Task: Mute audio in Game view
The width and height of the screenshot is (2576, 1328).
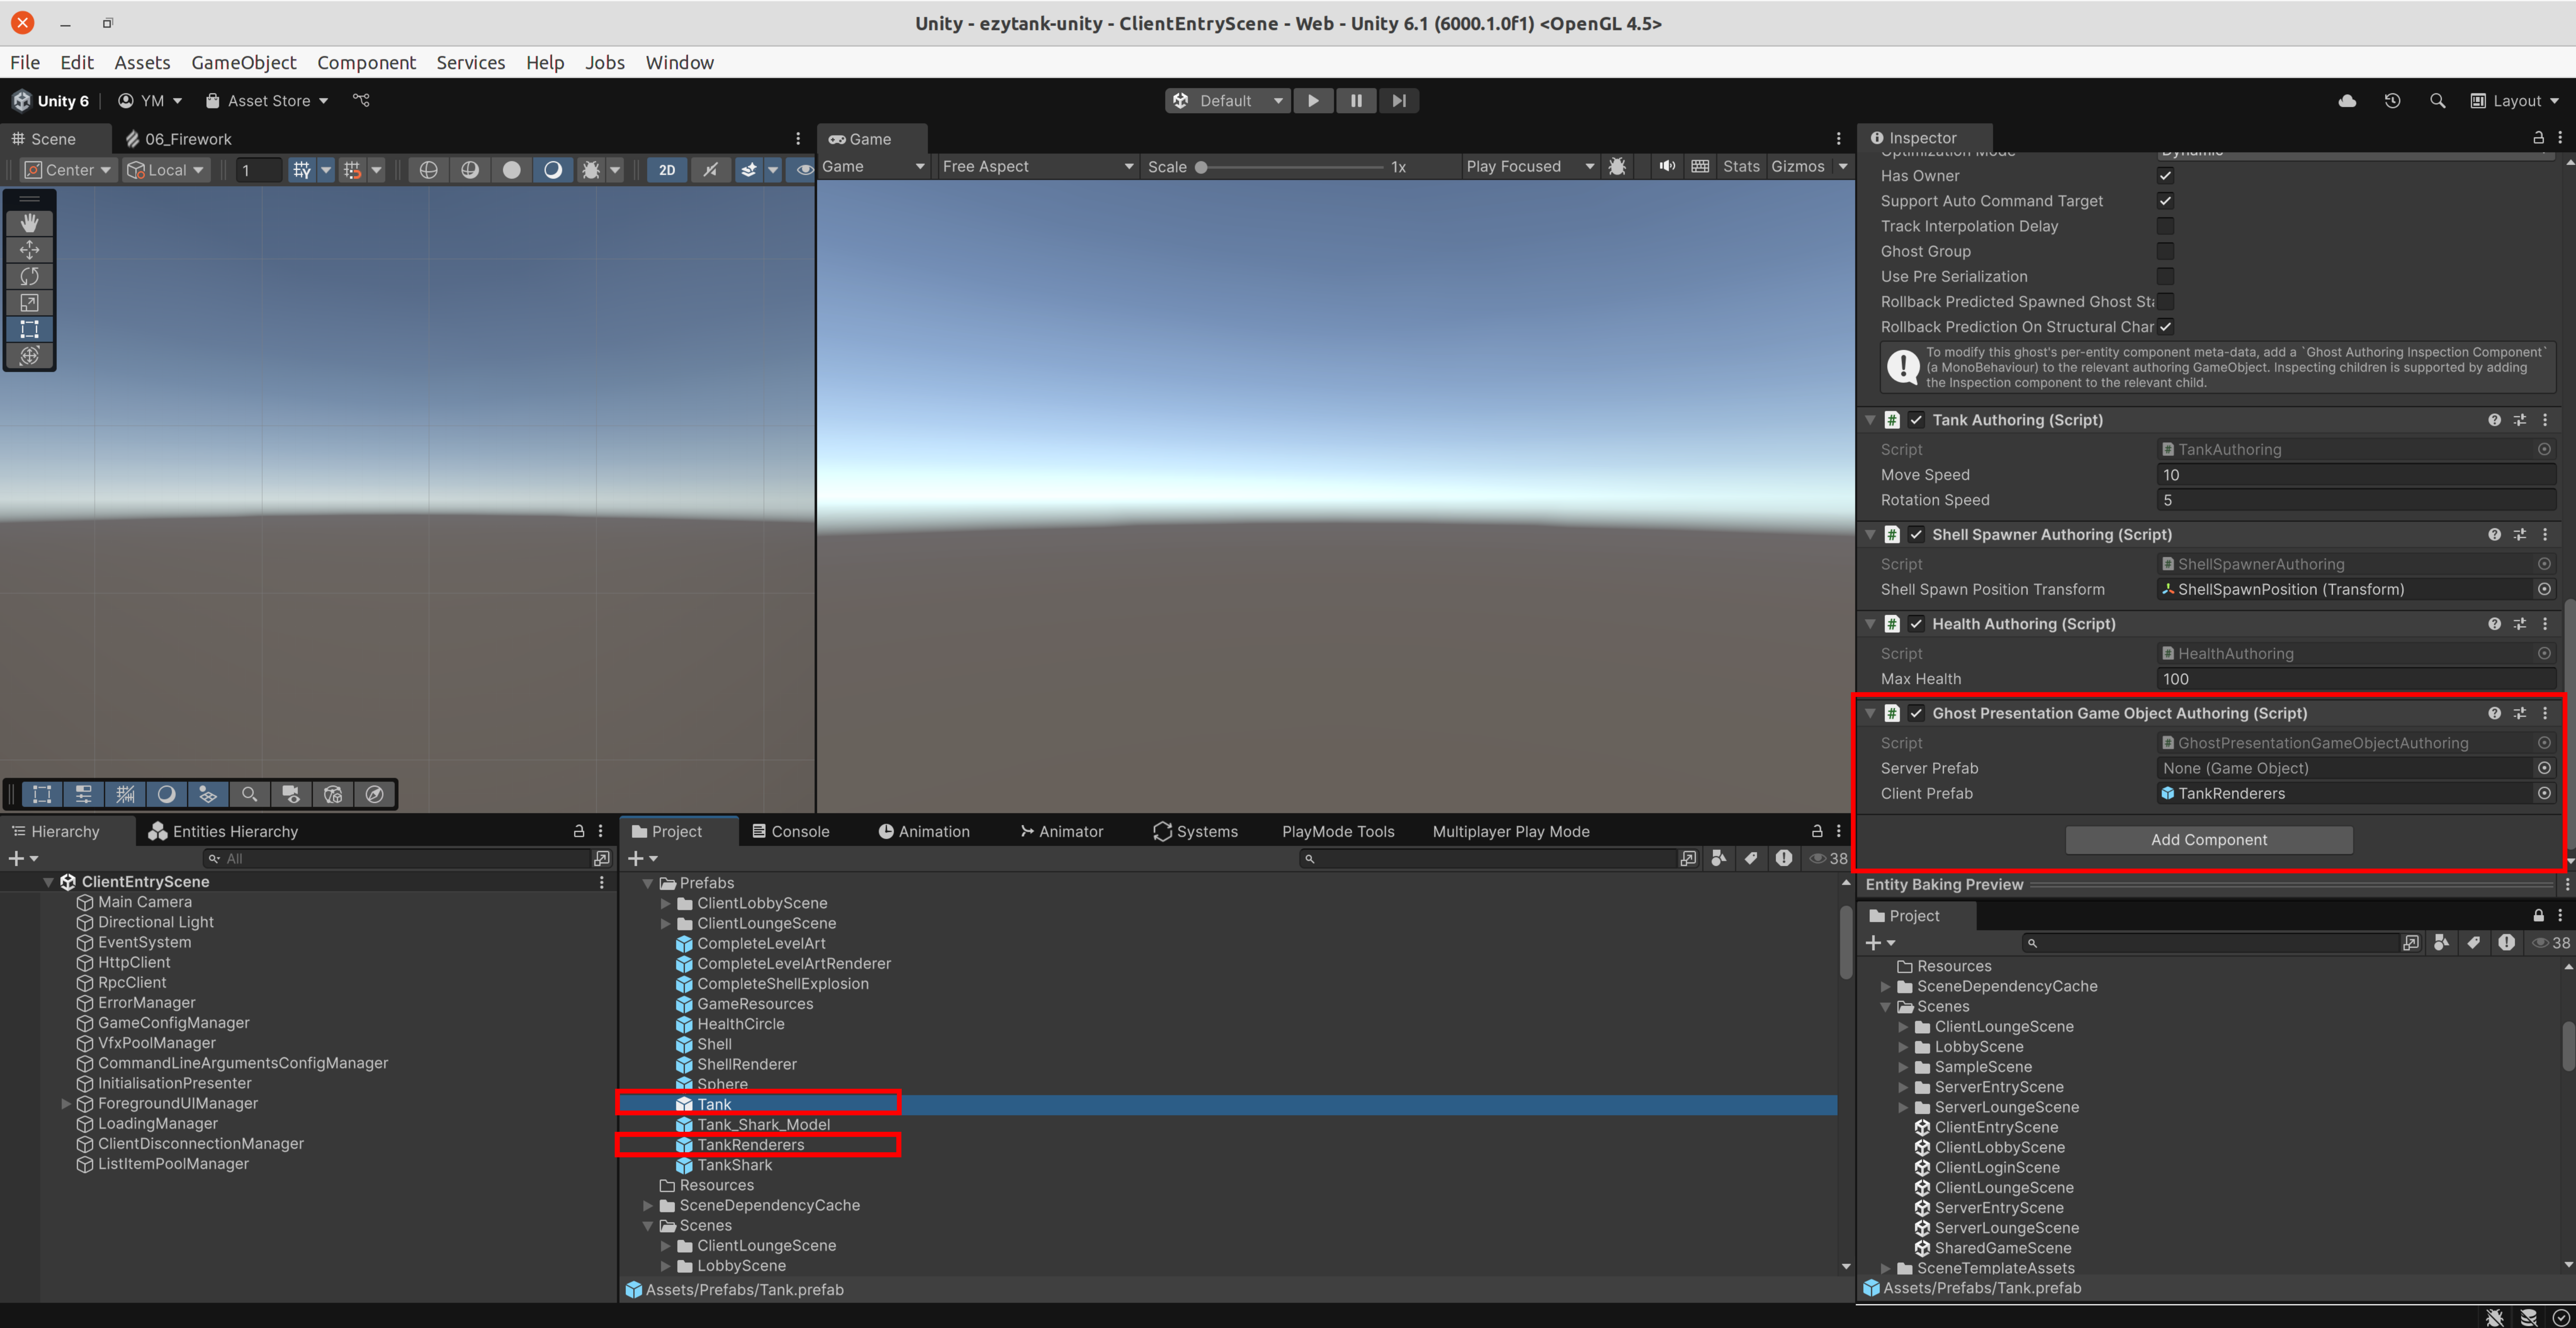Action: click(x=1667, y=166)
